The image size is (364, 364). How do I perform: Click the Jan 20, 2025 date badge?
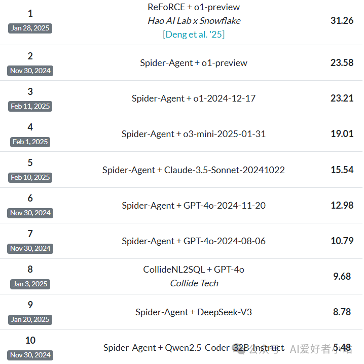coord(30,319)
